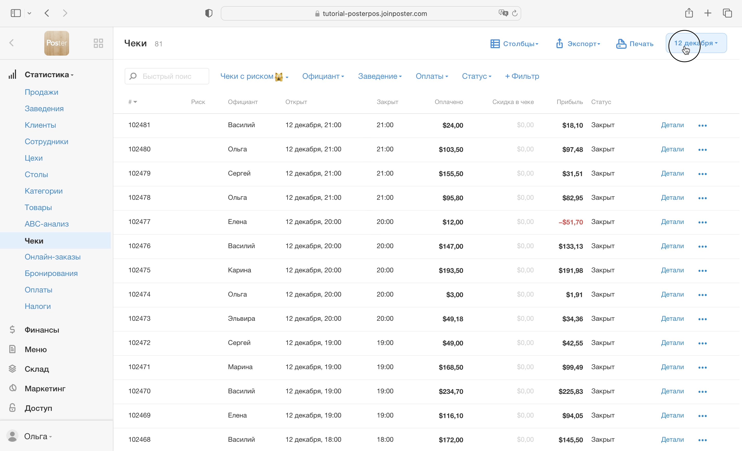The width and height of the screenshot is (742, 451).
Task: Click the translate icon in address bar
Action: coord(503,13)
